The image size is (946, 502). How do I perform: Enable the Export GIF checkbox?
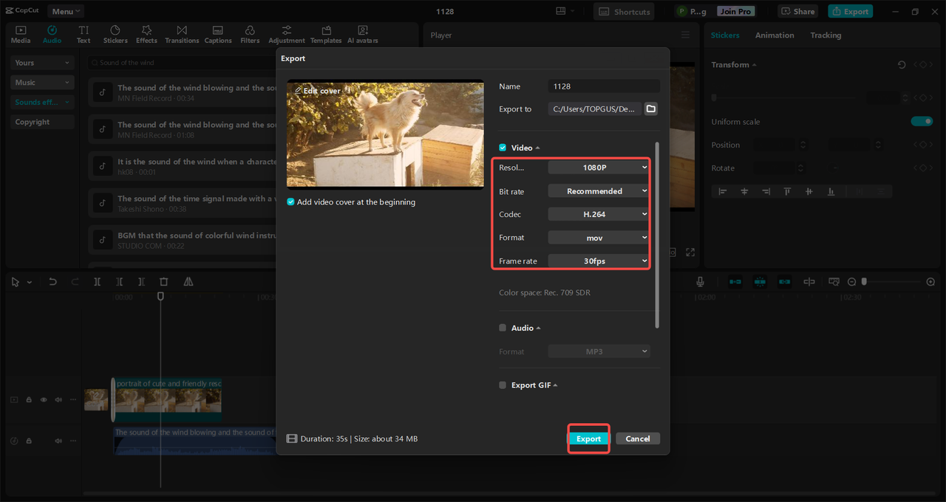pos(503,385)
